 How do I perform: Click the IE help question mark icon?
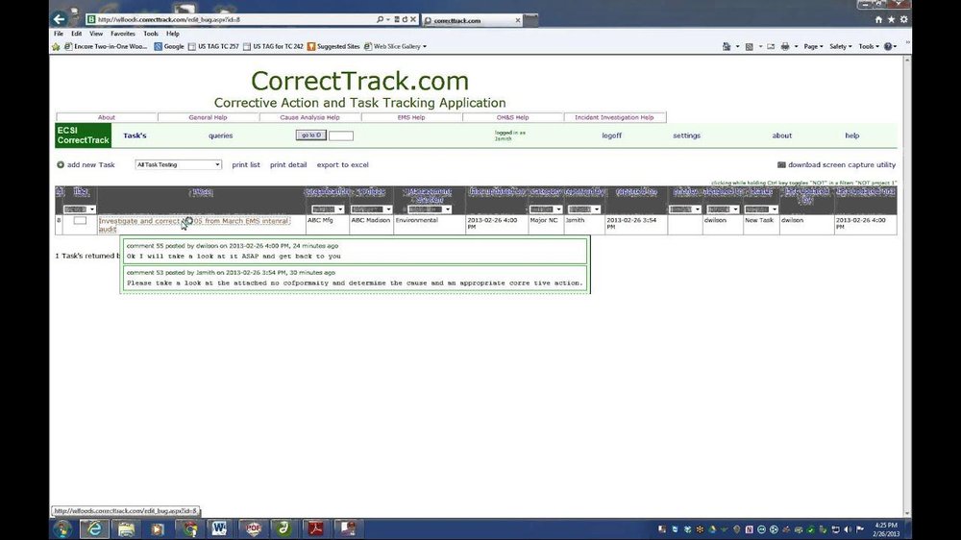click(x=888, y=46)
